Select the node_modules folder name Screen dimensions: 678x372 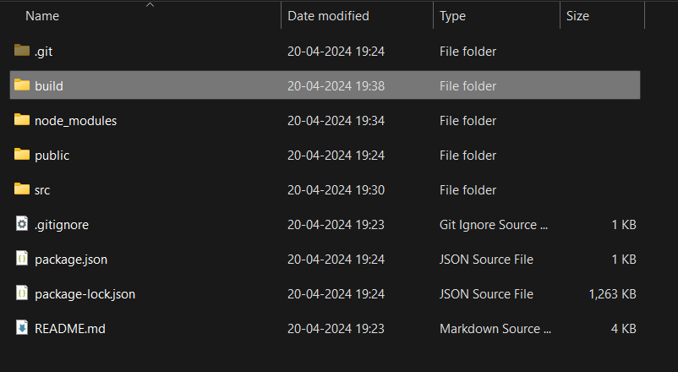[x=76, y=121]
